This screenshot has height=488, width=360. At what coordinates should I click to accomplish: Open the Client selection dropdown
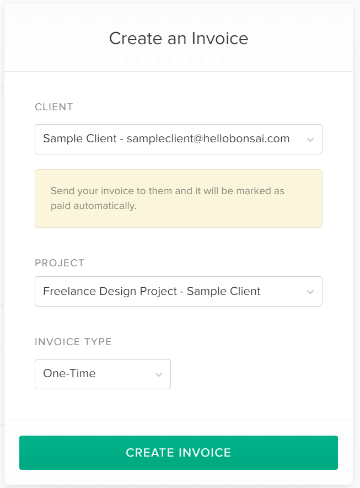(x=179, y=139)
